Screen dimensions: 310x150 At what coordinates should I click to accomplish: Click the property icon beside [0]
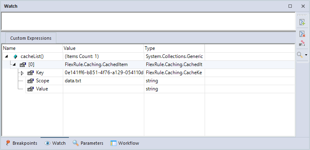click(x=23, y=65)
